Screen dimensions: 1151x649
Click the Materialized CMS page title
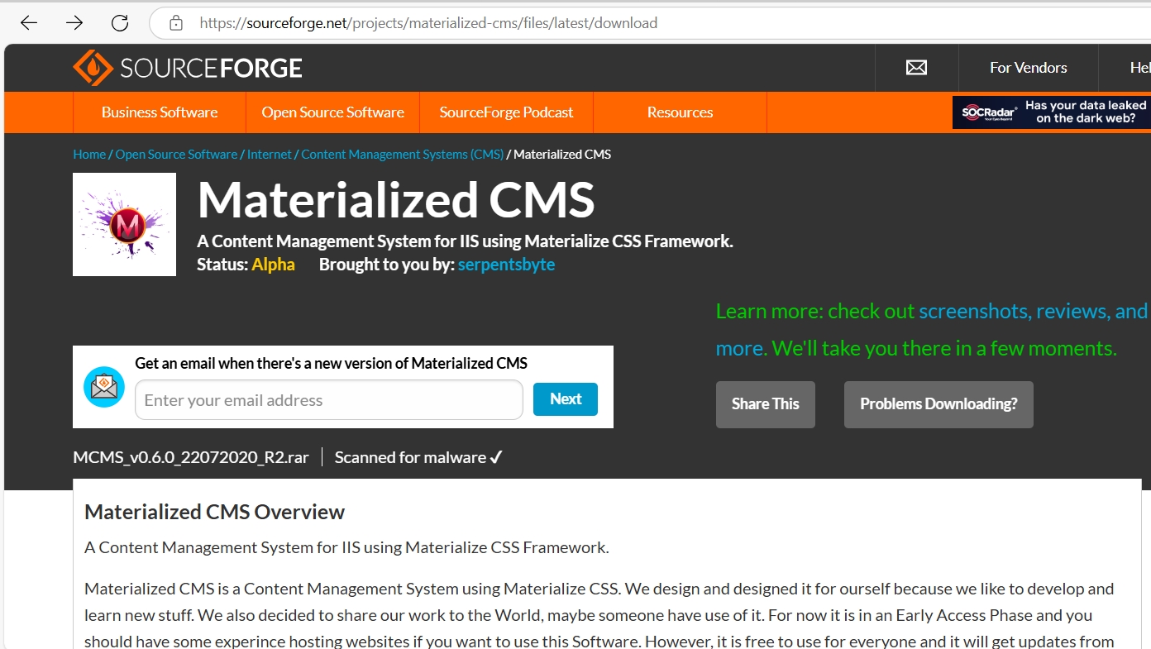[x=396, y=200]
